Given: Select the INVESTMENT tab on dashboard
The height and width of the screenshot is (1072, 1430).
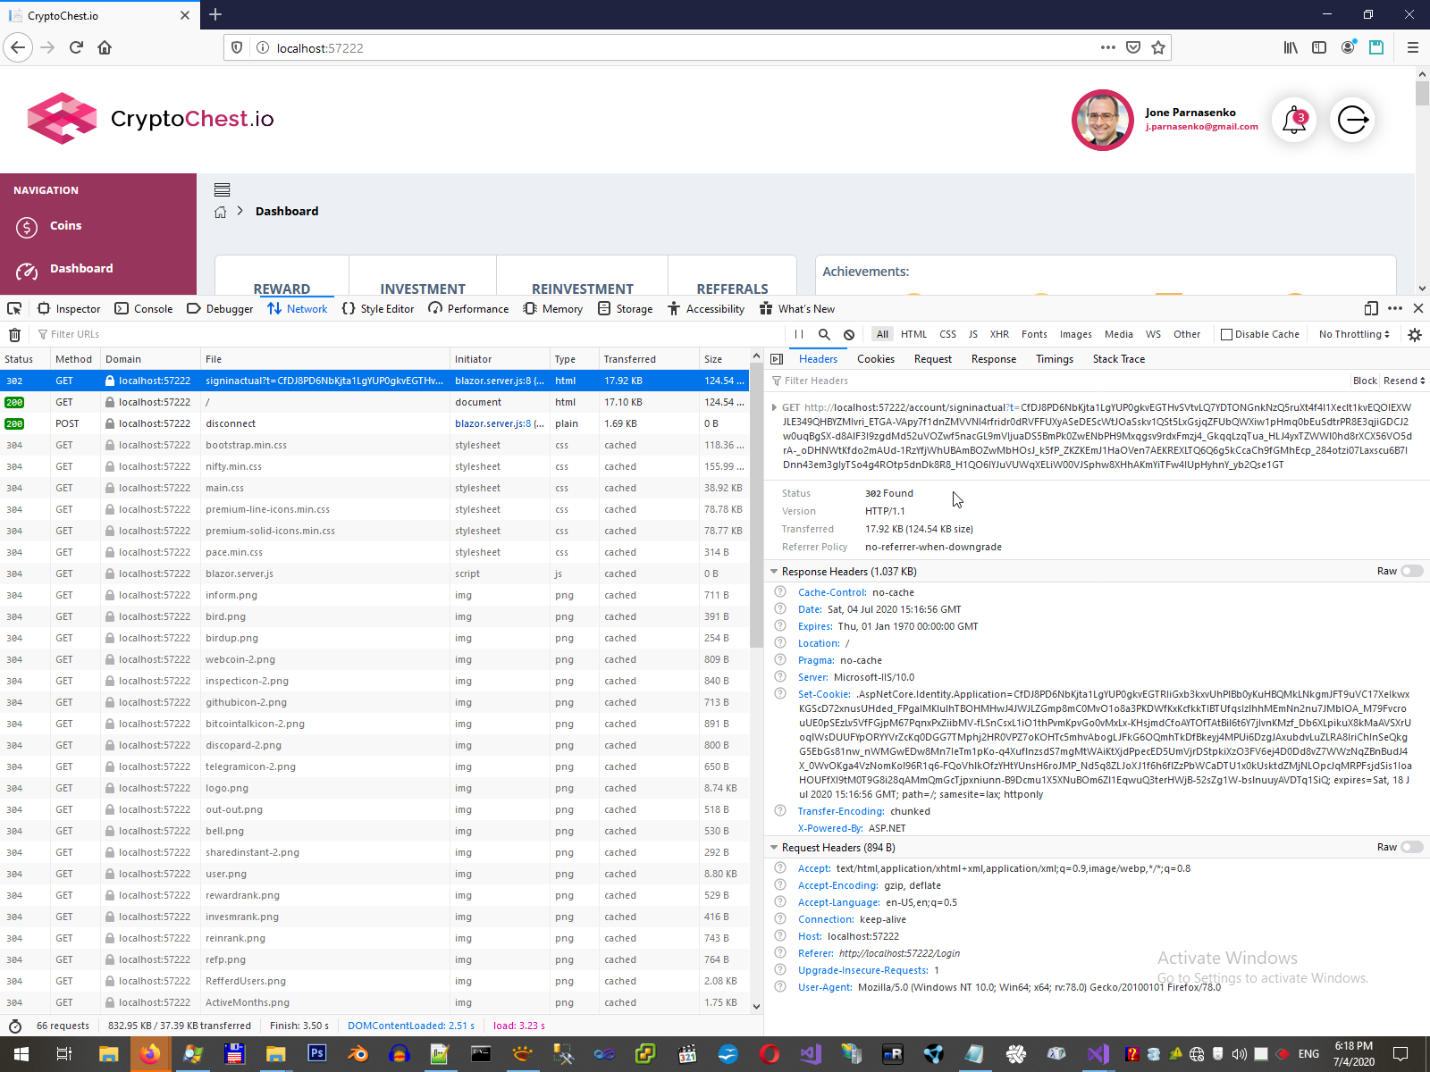Looking at the screenshot, I should [x=423, y=289].
